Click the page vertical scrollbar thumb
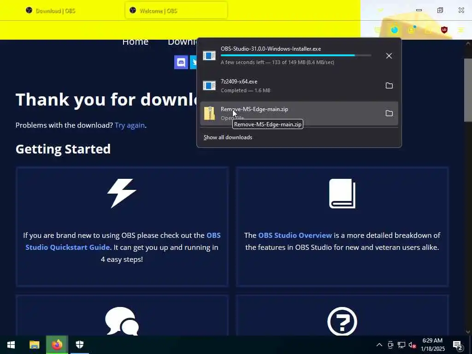 pyautogui.click(x=468, y=90)
